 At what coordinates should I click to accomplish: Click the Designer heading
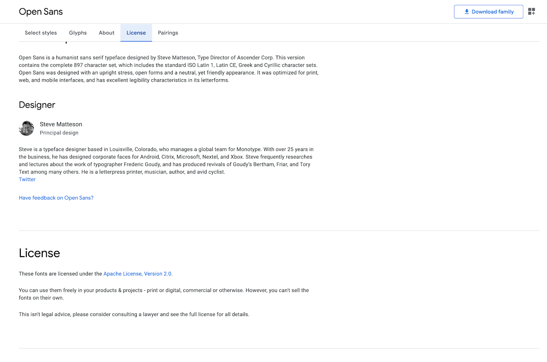(x=37, y=105)
